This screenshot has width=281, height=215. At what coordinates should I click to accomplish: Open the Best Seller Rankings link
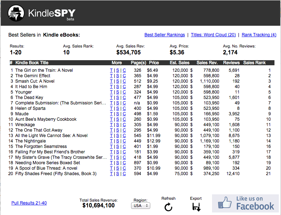(x=164, y=35)
